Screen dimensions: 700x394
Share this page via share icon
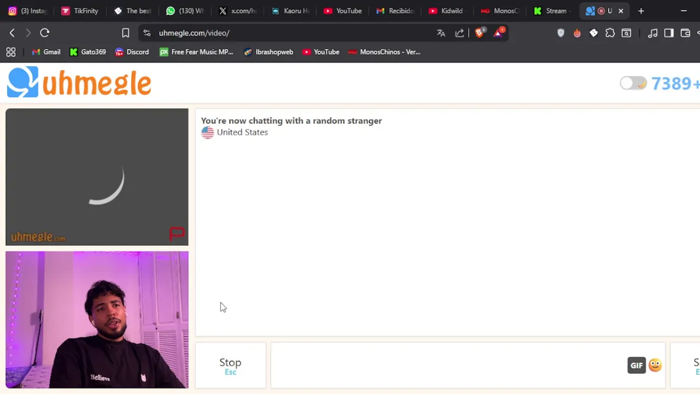[459, 33]
